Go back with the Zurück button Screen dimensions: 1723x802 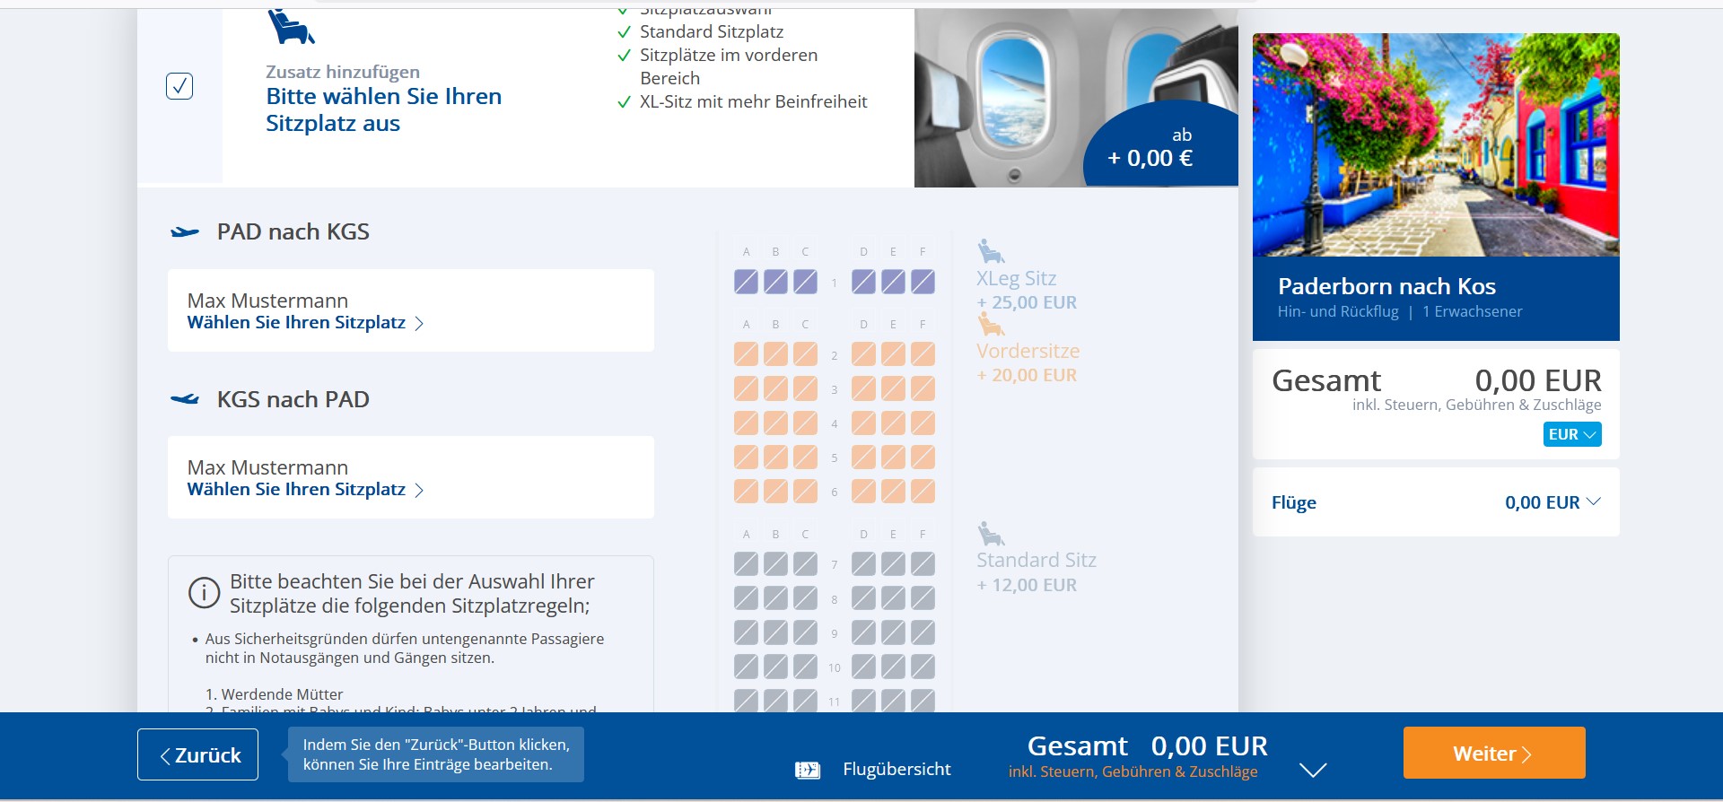click(x=197, y=754)
